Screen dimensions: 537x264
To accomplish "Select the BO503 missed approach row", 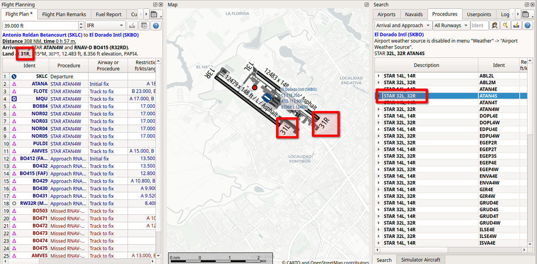I will (79, 211).
